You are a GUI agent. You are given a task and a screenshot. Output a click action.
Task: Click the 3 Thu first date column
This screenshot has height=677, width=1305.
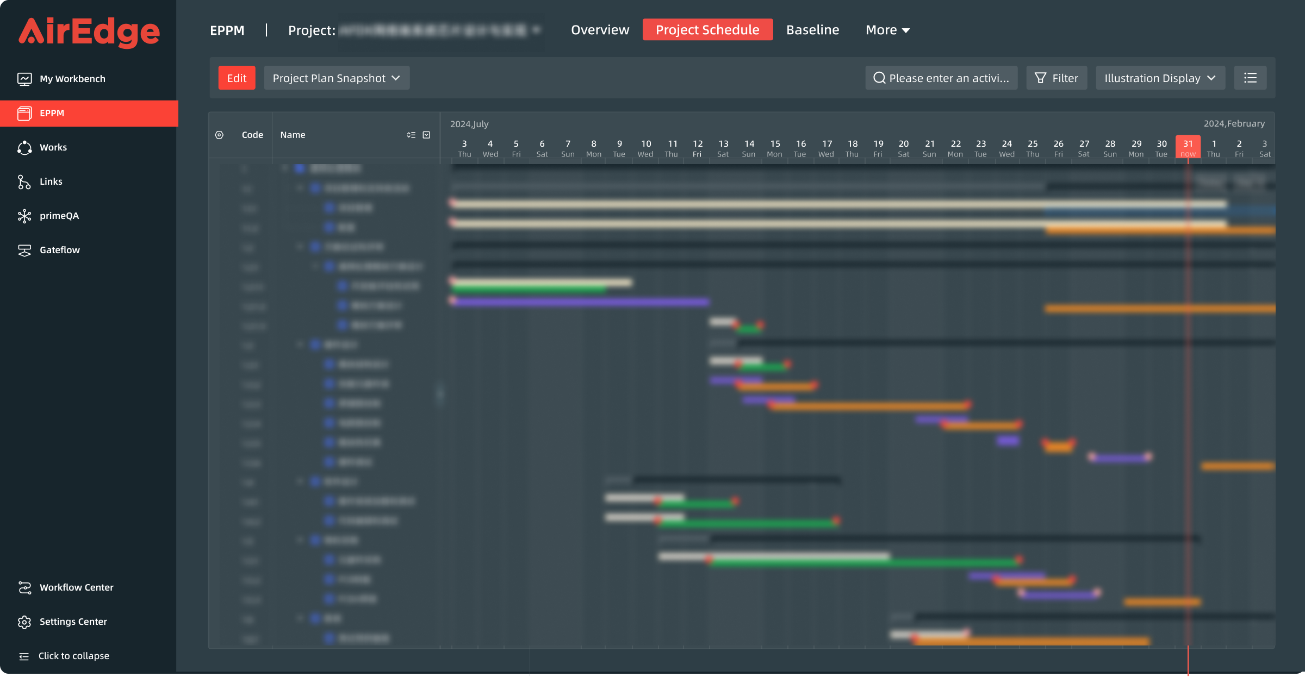pos(464,148)
